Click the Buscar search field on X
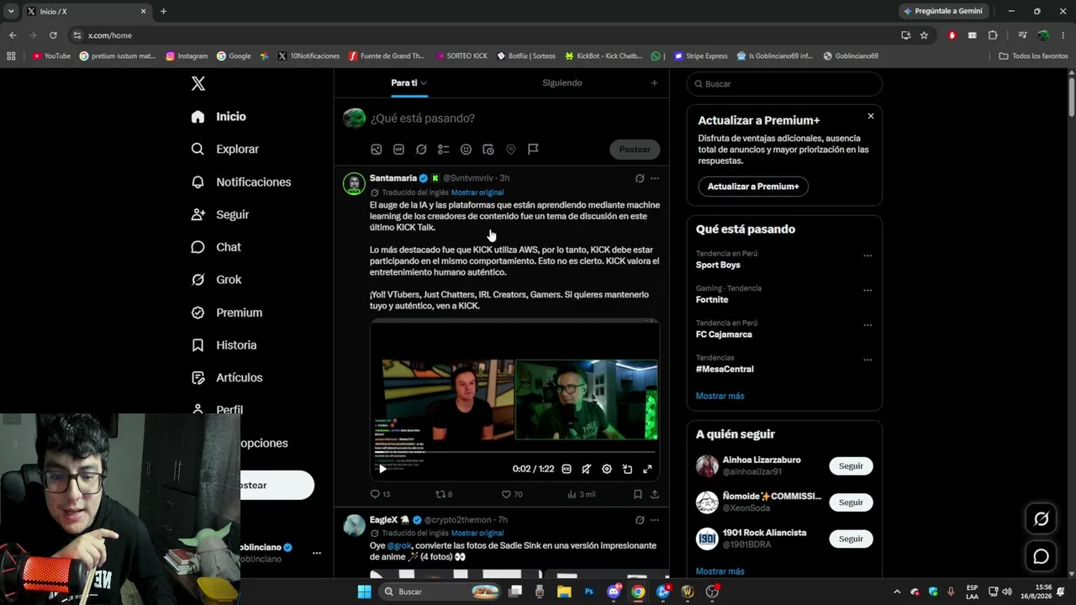 click(x=784, y=84)
